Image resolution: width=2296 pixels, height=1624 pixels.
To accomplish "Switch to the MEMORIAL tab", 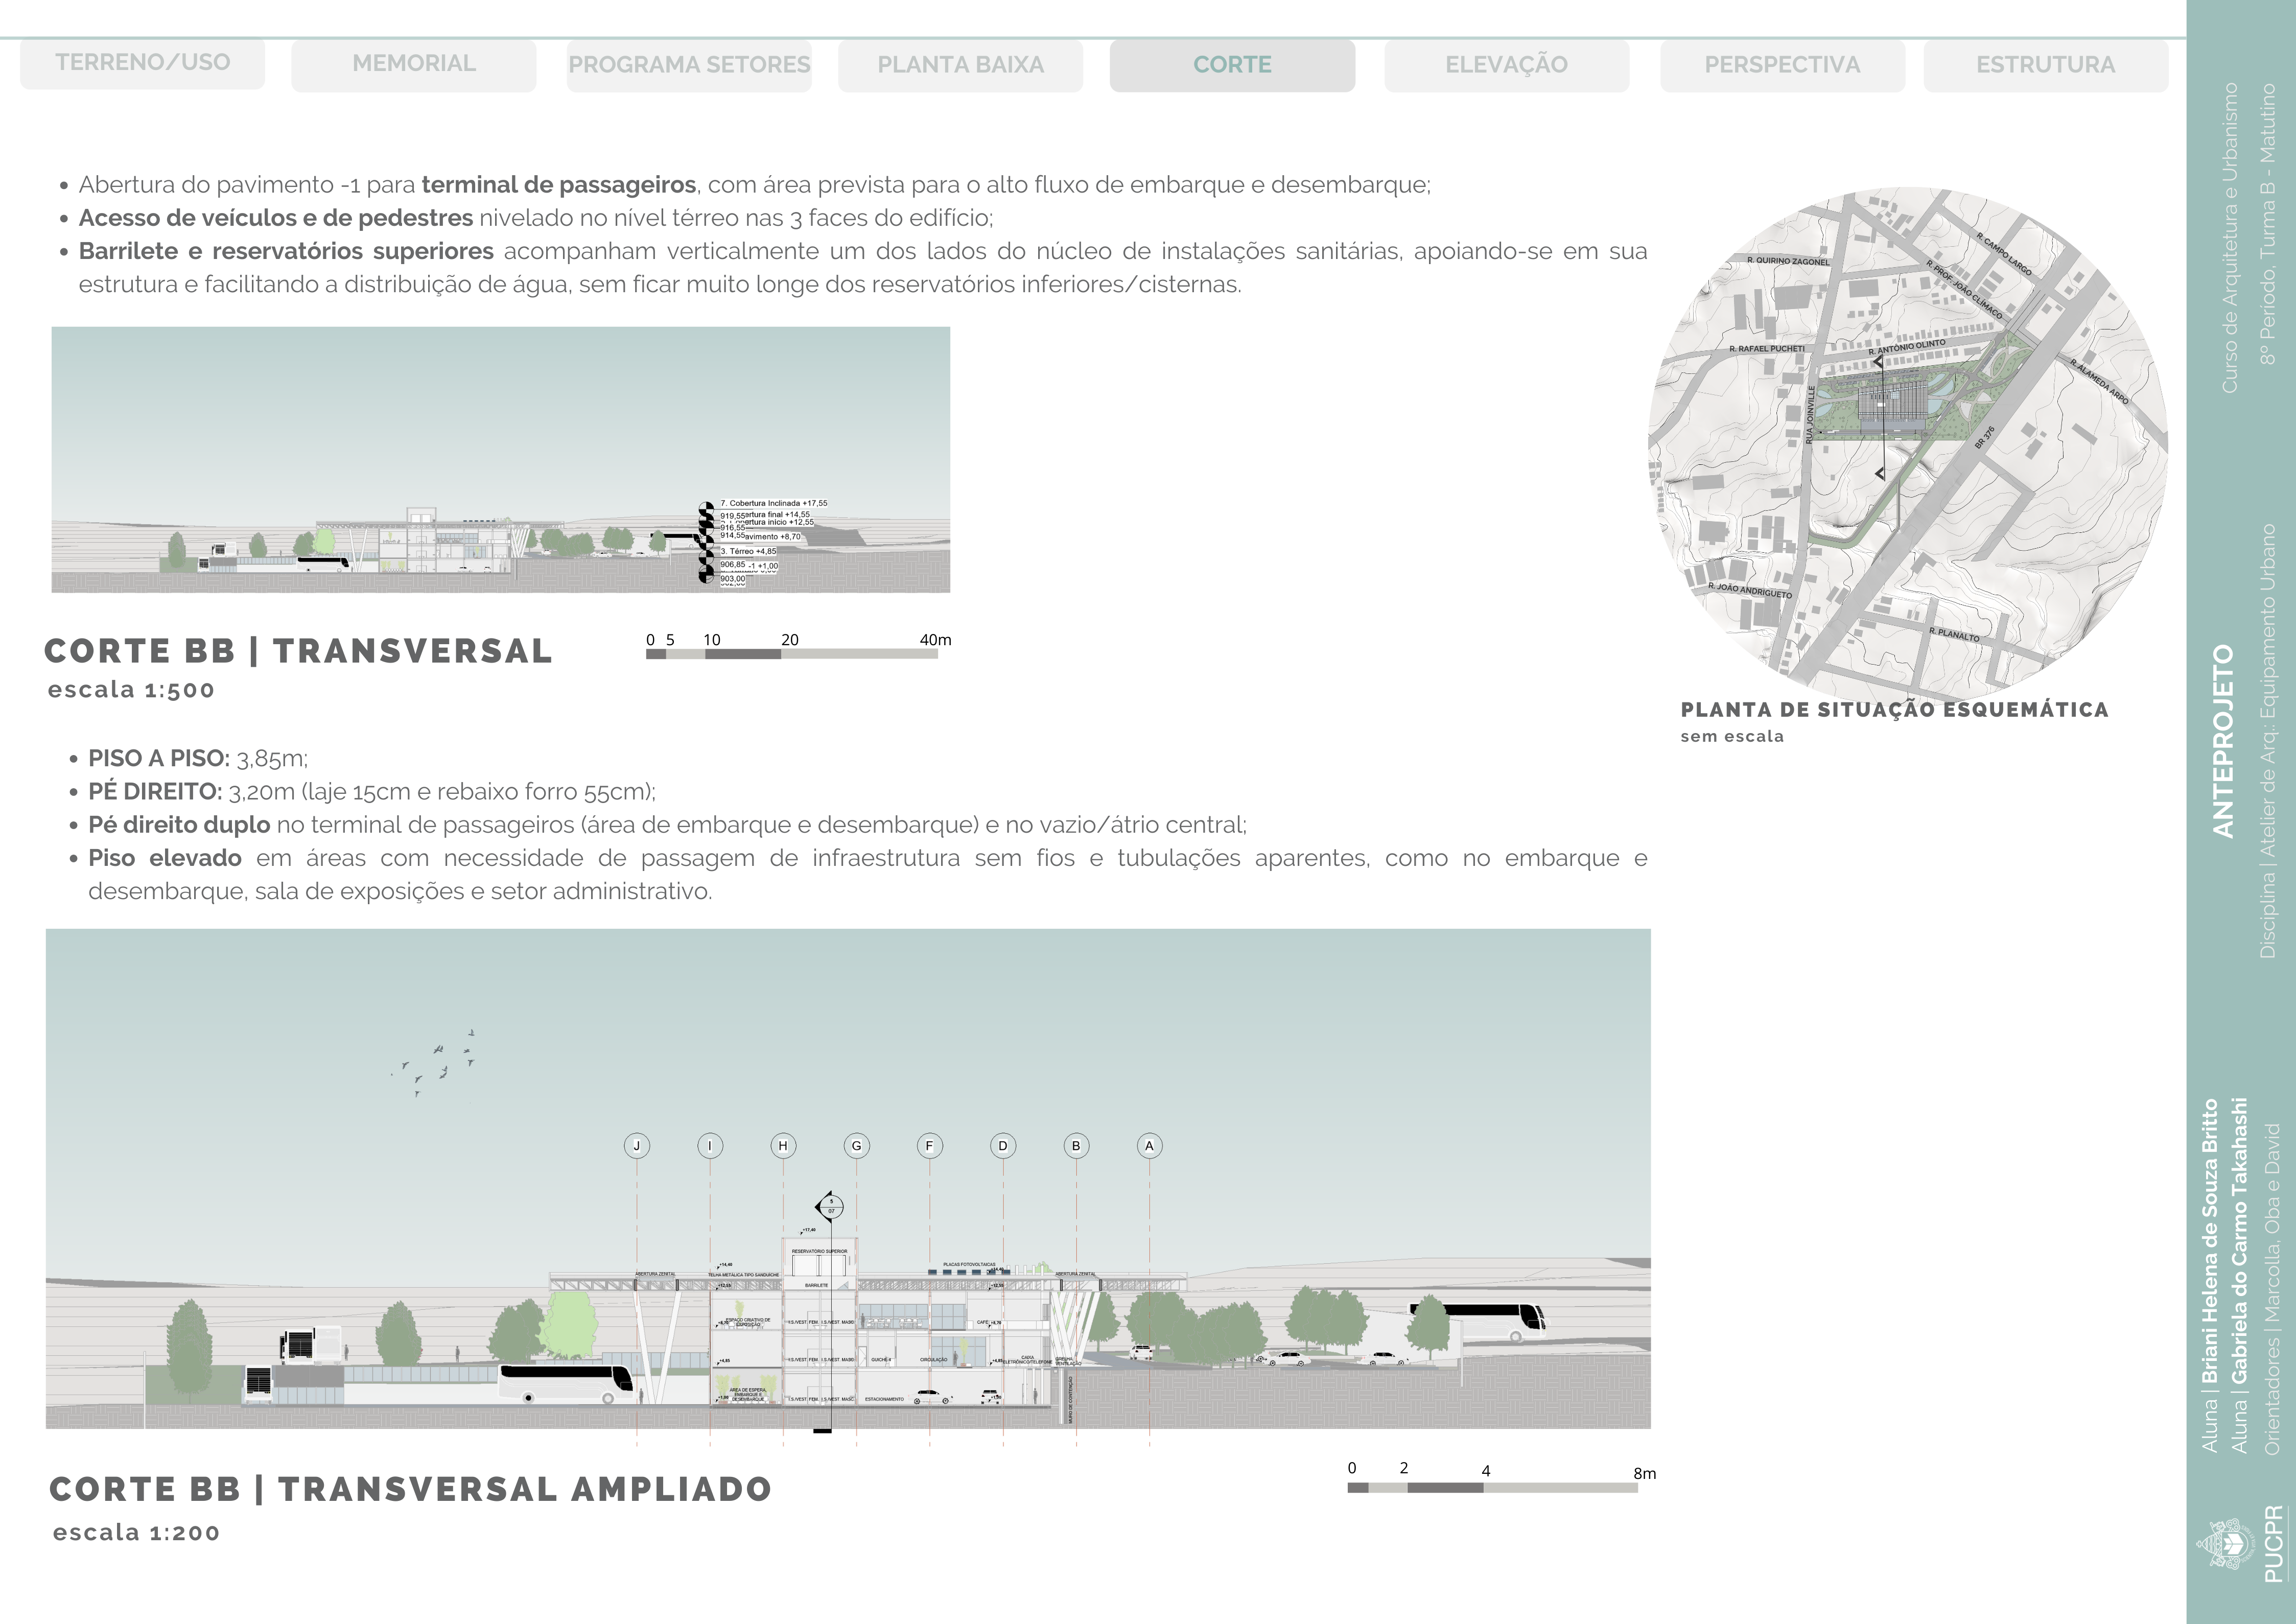I will (413, 64).
